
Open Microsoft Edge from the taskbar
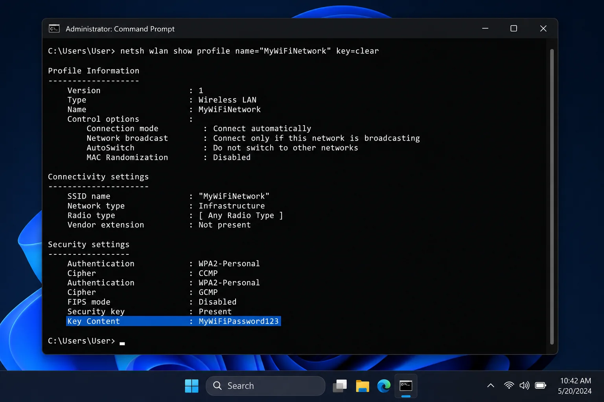(x=384, y=386)
